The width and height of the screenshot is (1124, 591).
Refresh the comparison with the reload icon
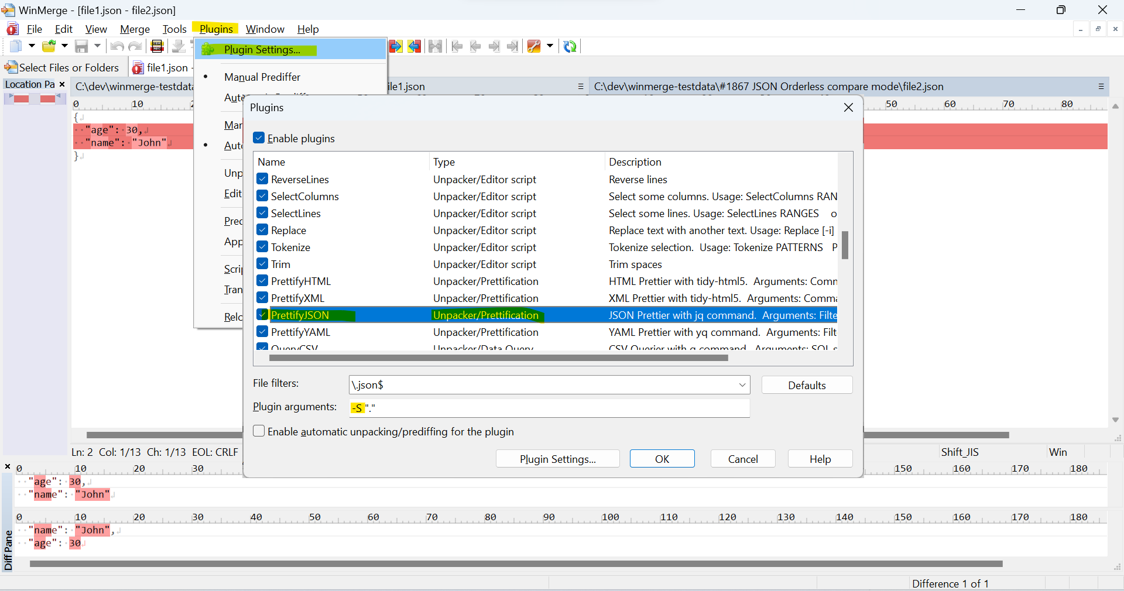click(570, 47)
